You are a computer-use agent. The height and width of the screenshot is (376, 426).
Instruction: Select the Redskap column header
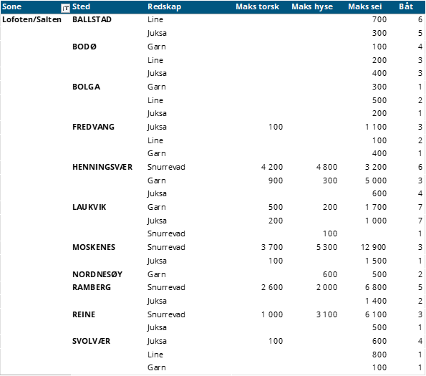pyautogui.click(x=164, y=6)
